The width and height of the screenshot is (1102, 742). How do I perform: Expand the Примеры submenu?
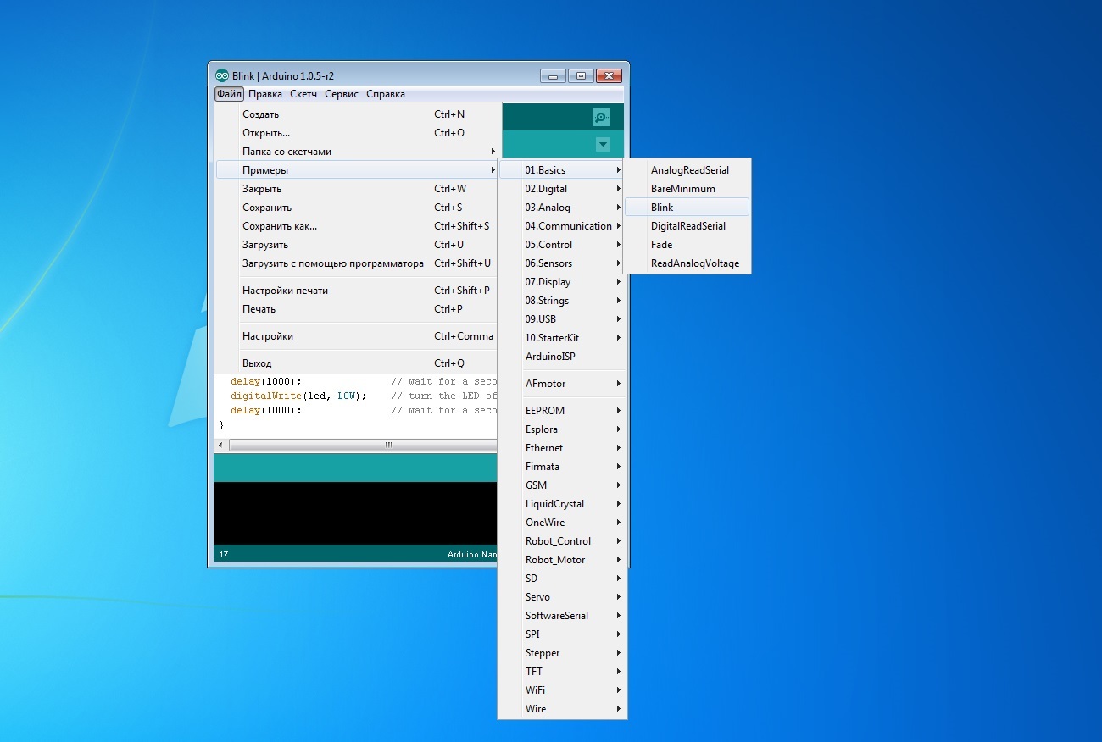point(358,170)
